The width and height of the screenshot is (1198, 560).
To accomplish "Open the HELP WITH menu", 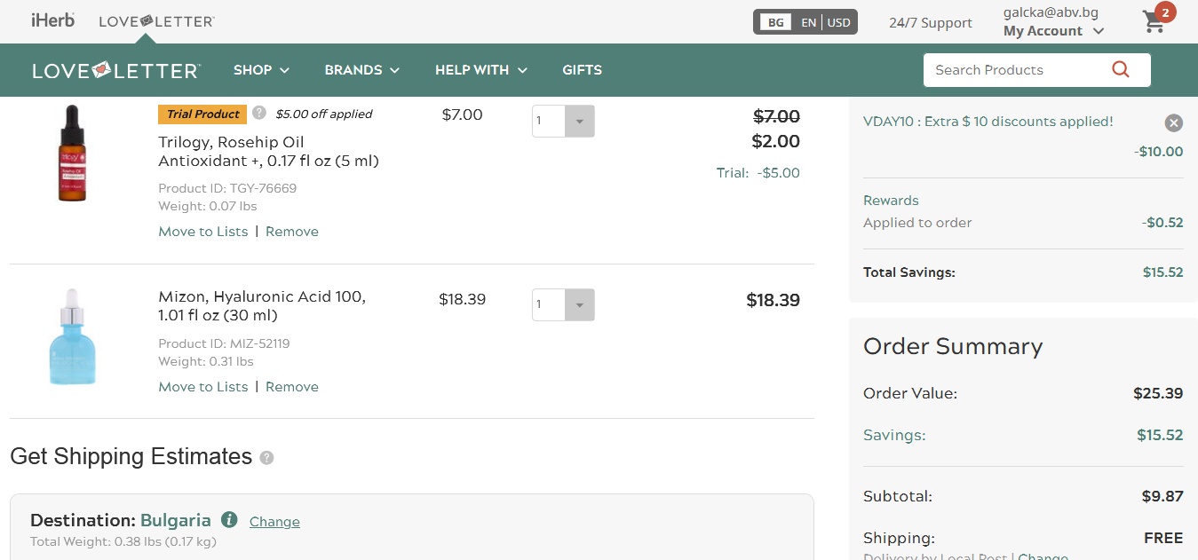I will click(480, 70).
